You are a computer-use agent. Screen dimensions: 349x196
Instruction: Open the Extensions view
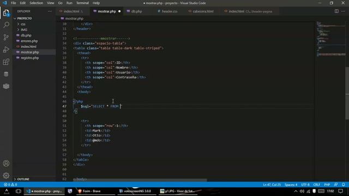click(6, 62)
